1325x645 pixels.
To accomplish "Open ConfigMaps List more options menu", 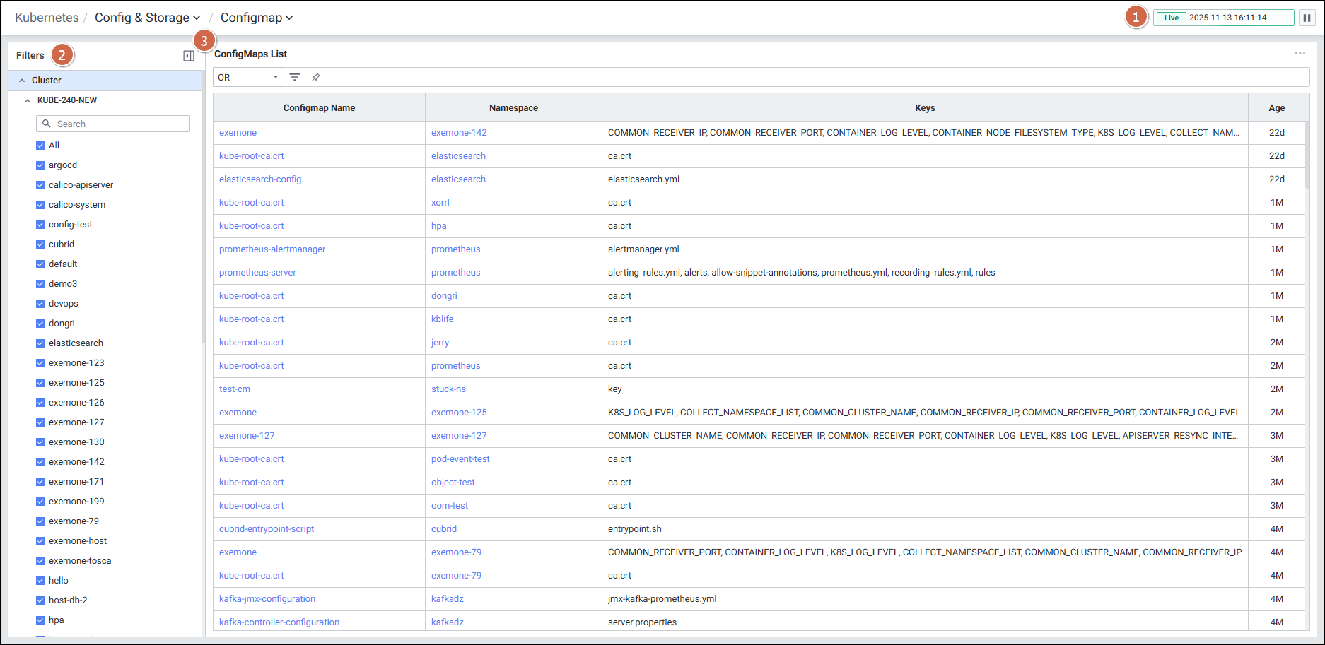I will 1300,54.
